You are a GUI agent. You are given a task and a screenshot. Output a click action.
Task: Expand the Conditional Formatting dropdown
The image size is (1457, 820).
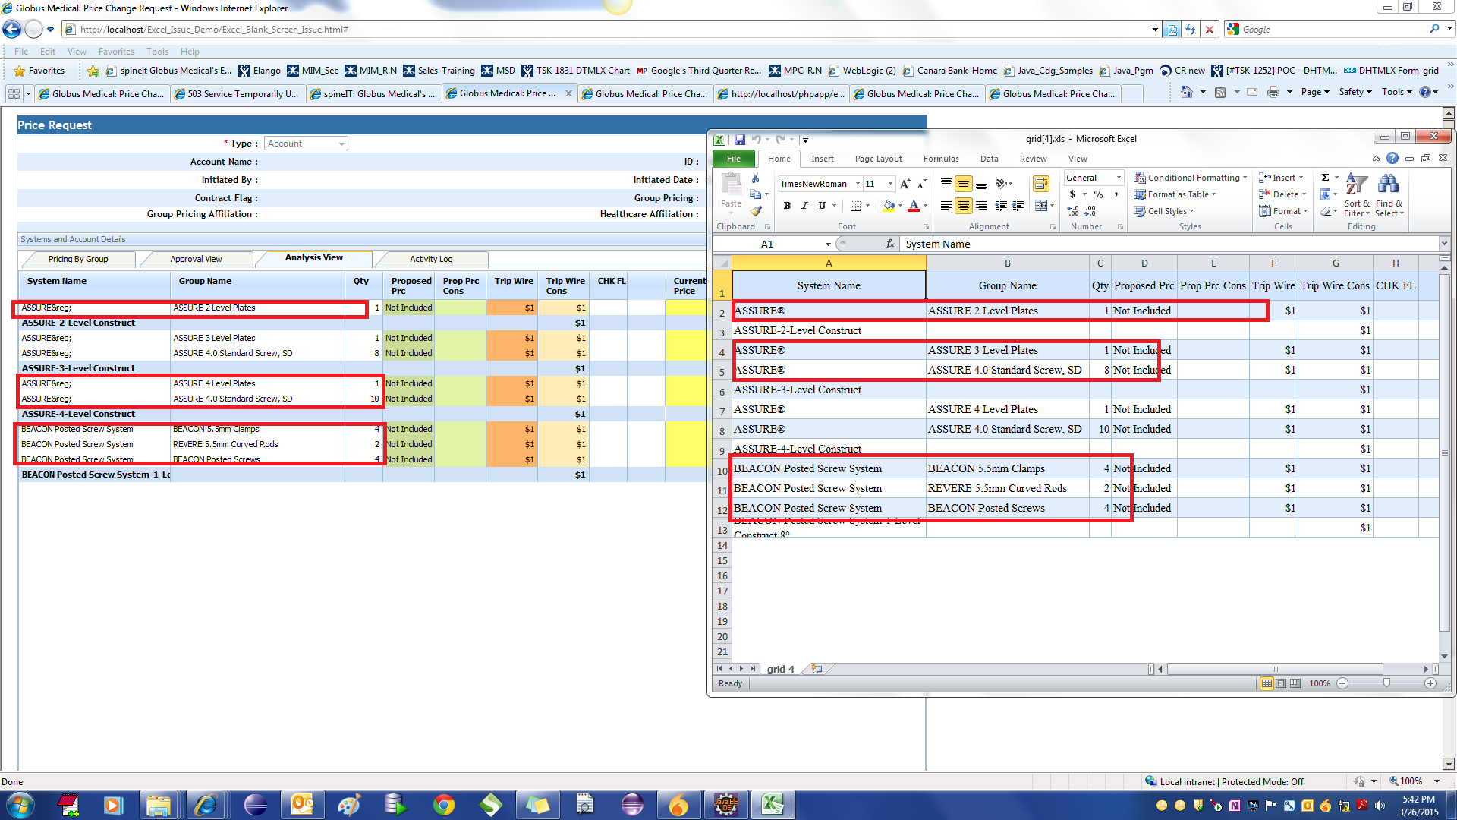[x=1191, y=178]
